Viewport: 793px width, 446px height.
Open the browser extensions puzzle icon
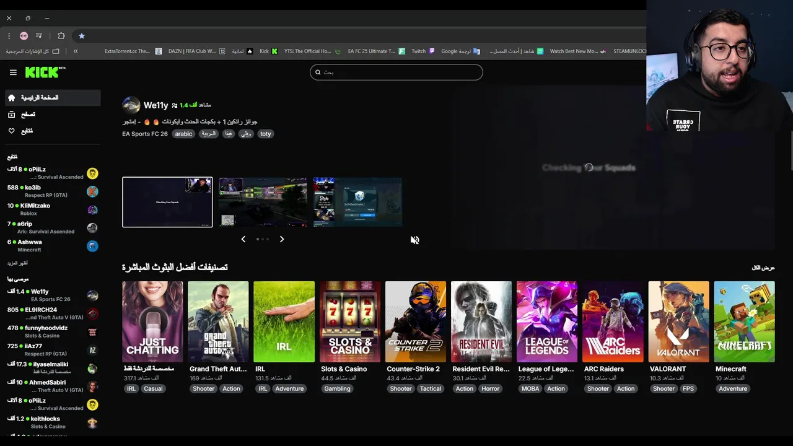click(x=61, y=36)
